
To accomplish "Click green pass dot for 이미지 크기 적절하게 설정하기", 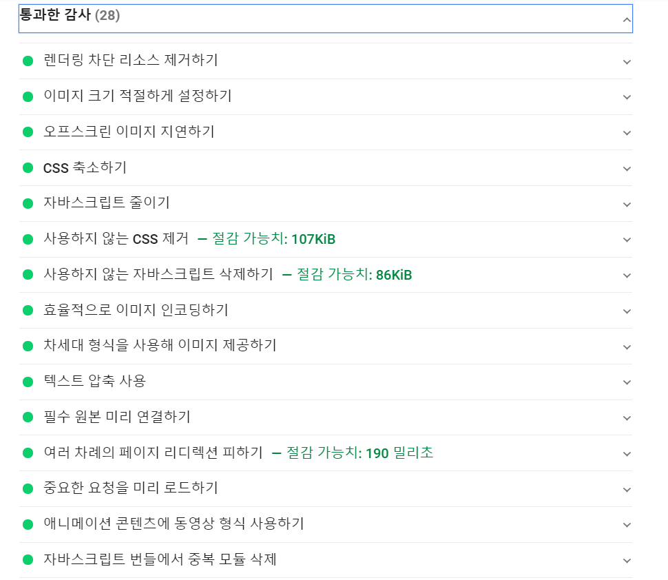I will (28, 96).
